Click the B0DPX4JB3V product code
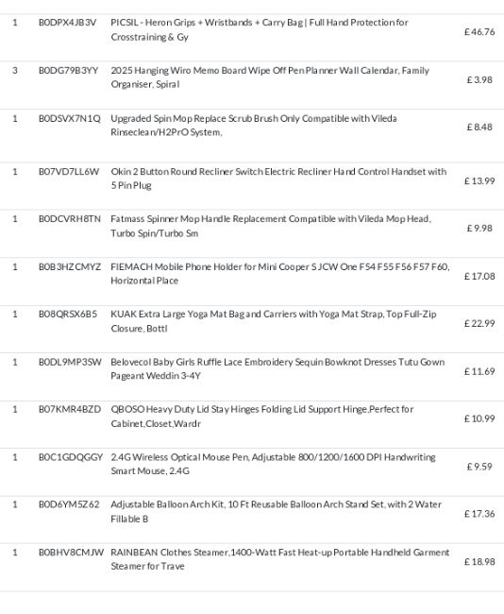The height and width of the screenshot is (614, 504). (67, 23)
